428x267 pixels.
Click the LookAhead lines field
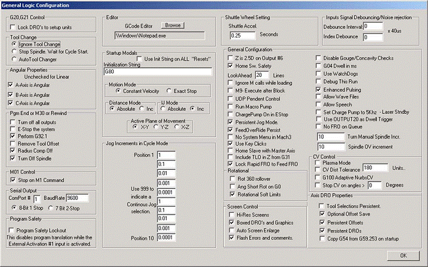pyautogui.click(x=263, y=74)
